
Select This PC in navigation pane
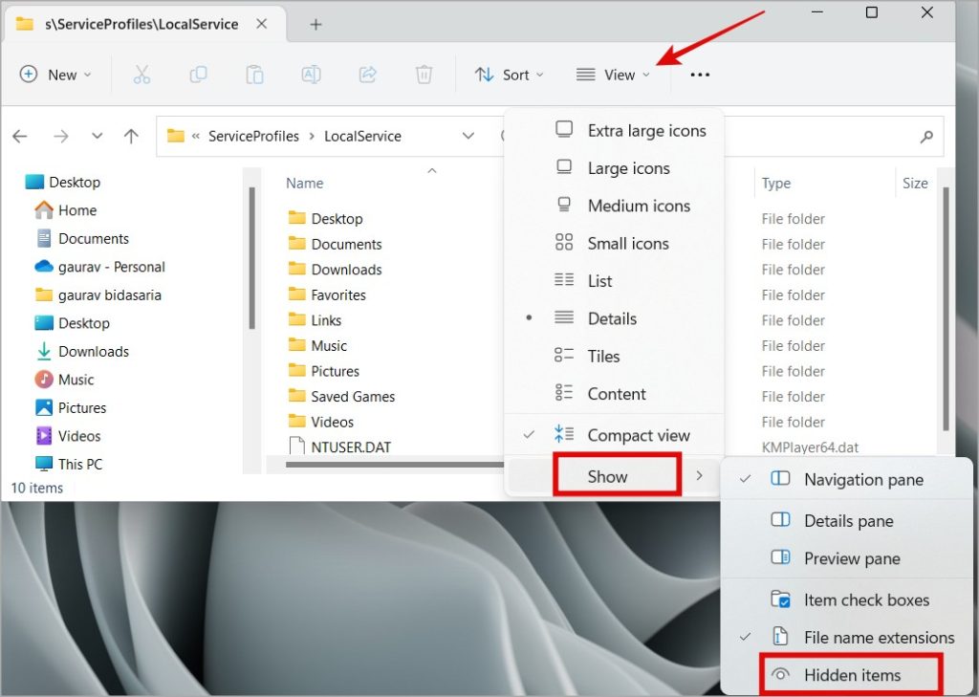click(x=69, y=464)
